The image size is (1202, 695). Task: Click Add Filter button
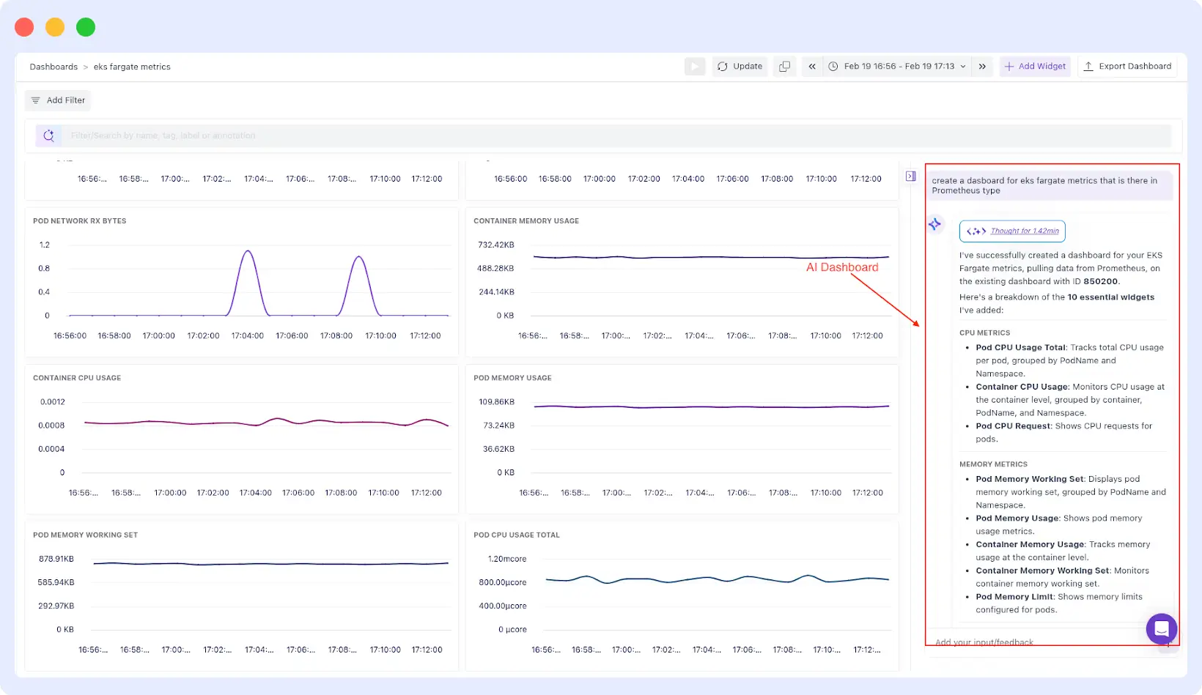pos(58,100)
